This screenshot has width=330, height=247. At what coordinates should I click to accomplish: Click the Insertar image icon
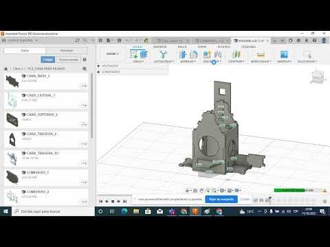coord(284,54)
